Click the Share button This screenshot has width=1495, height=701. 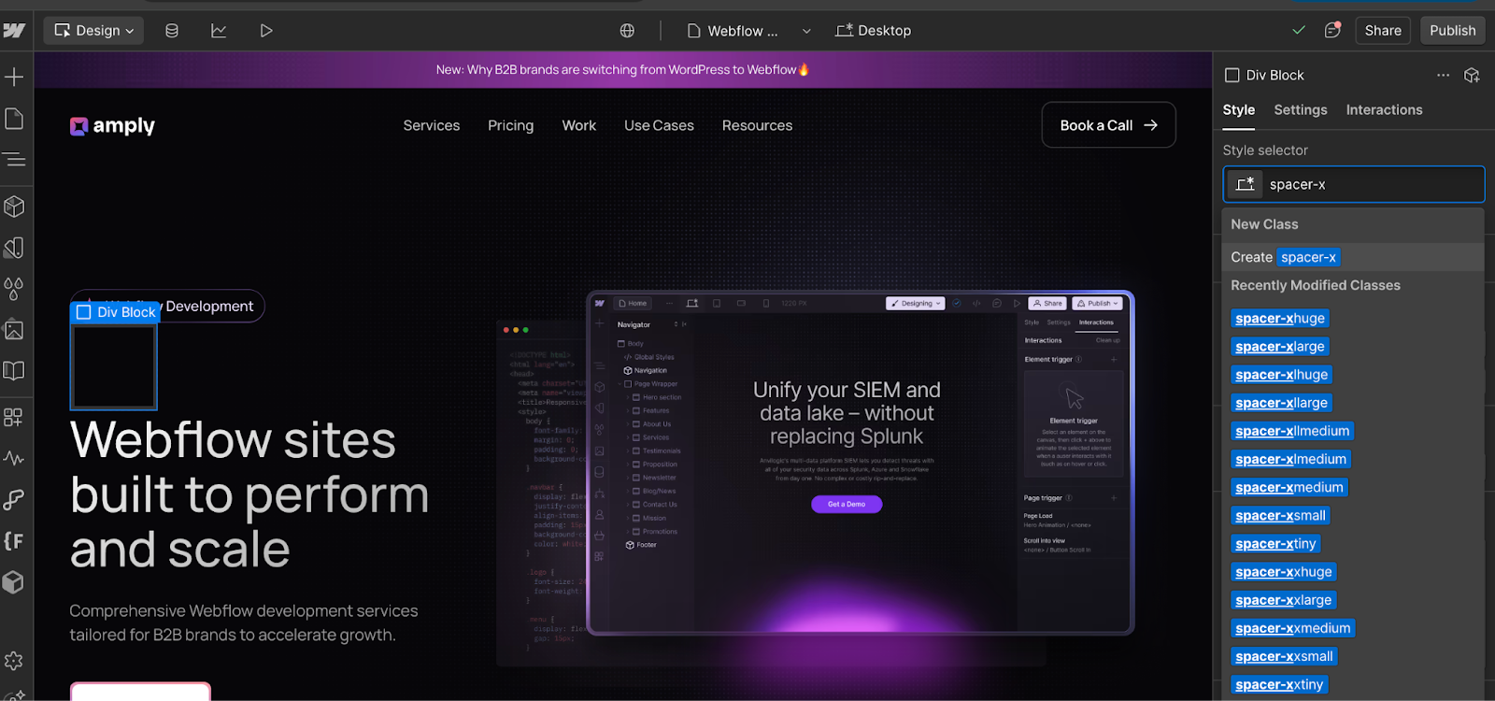click(x=1383, y=31)
